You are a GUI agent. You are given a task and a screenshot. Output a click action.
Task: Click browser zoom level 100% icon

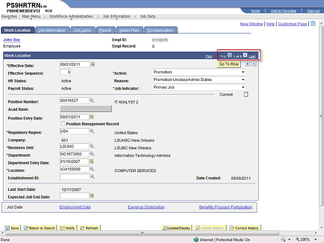pos(298,239)
